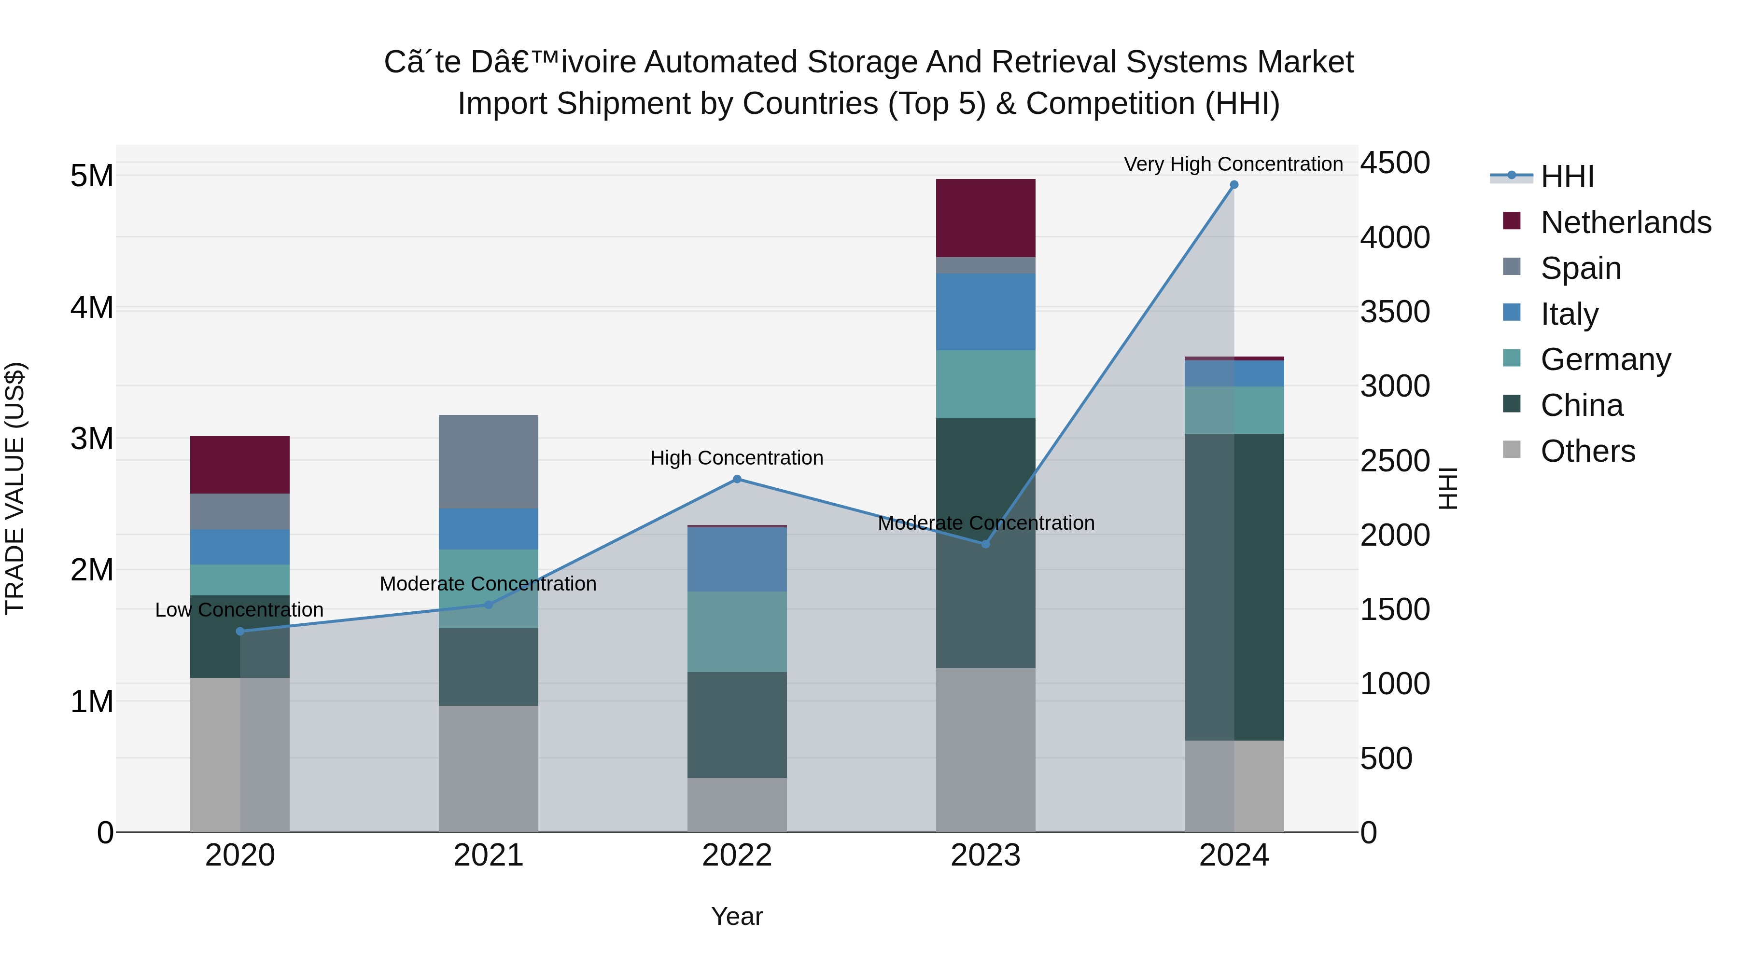This screenshot has height=977, width=1738.
Task: Click the Germany segment of 2022 bar
Action: [737, 632]
